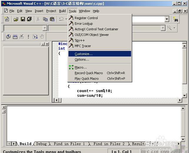
Task: Click output pane scrollbar up arrow
Action: (183, 108)
